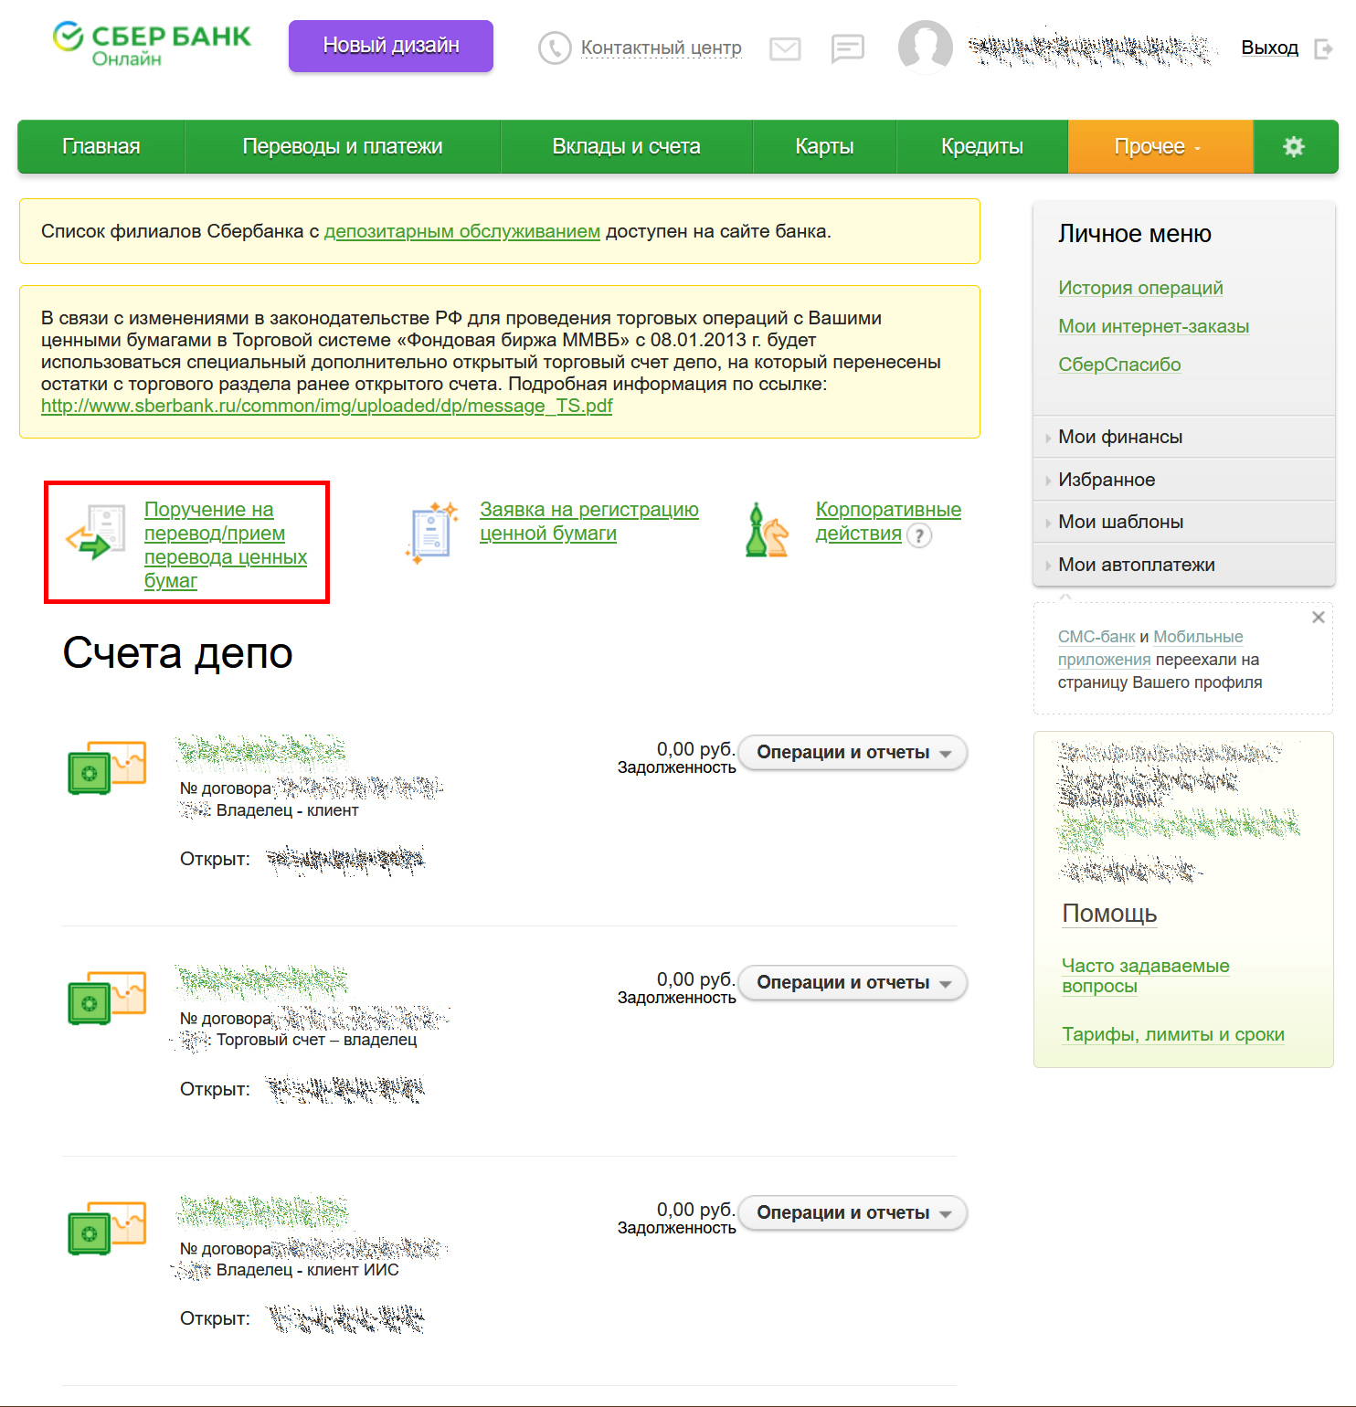This screenshot has height=1407, width=1356.
Task: Click the security registration request icon
Action: 431,532
